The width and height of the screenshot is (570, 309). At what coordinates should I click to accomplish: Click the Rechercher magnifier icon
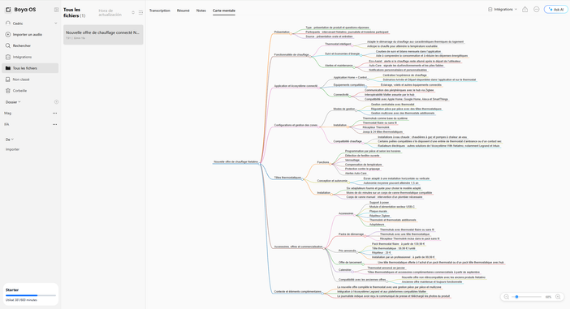(x=8, y=45)
